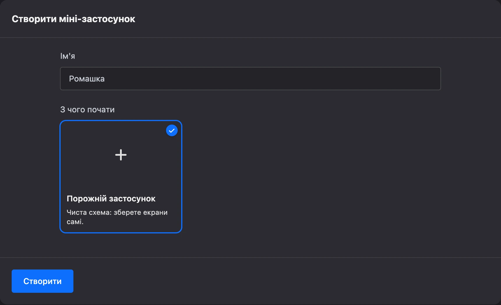
Task: Click the word почати in the section label
Action: click(101, 110)
